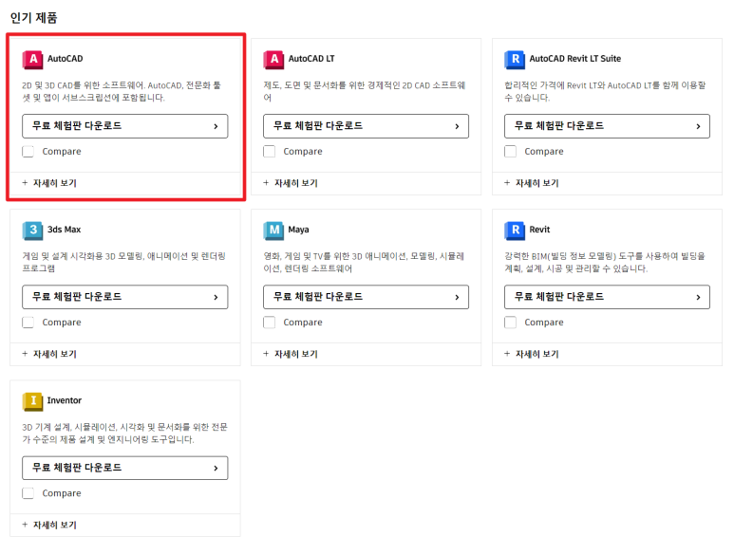Click the AutoCAD LT description text

click(x=365, y=92)
